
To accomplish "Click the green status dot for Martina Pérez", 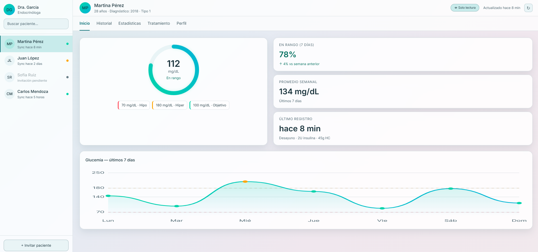I will pyautogui.click(x=67, y=44).
